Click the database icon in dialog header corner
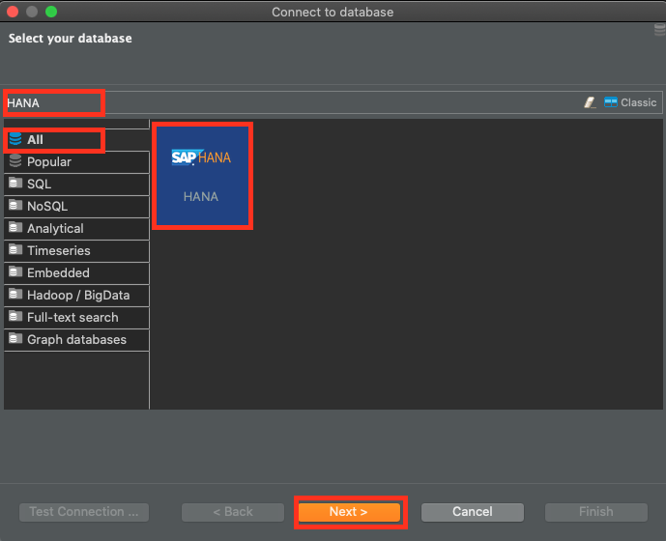 [659, 30]
